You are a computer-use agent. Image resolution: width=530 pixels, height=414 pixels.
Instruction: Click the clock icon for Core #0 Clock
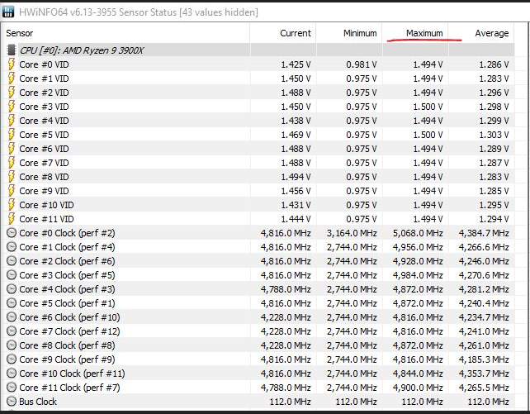[x=12, y=233]
